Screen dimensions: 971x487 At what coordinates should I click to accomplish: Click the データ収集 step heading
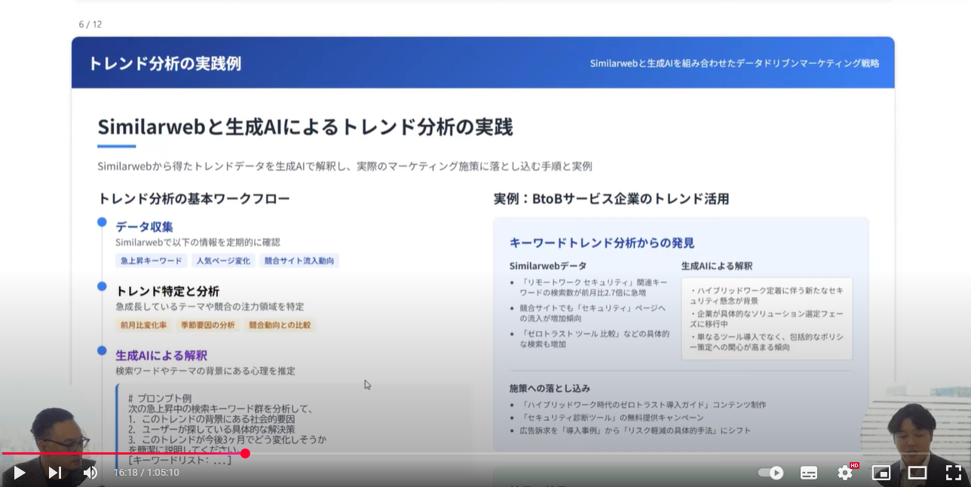point(144,226)
